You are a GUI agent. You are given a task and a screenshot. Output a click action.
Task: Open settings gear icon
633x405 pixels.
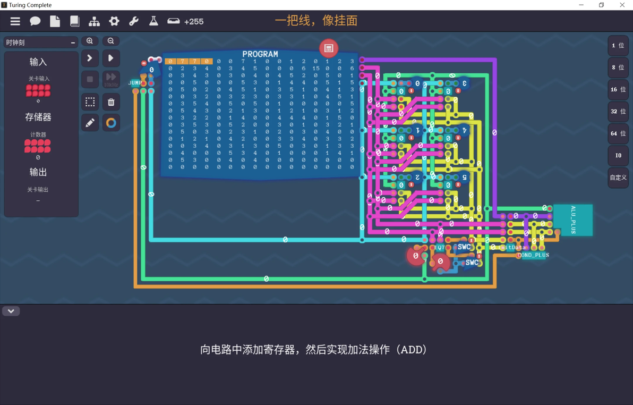[x=114, y=21]
